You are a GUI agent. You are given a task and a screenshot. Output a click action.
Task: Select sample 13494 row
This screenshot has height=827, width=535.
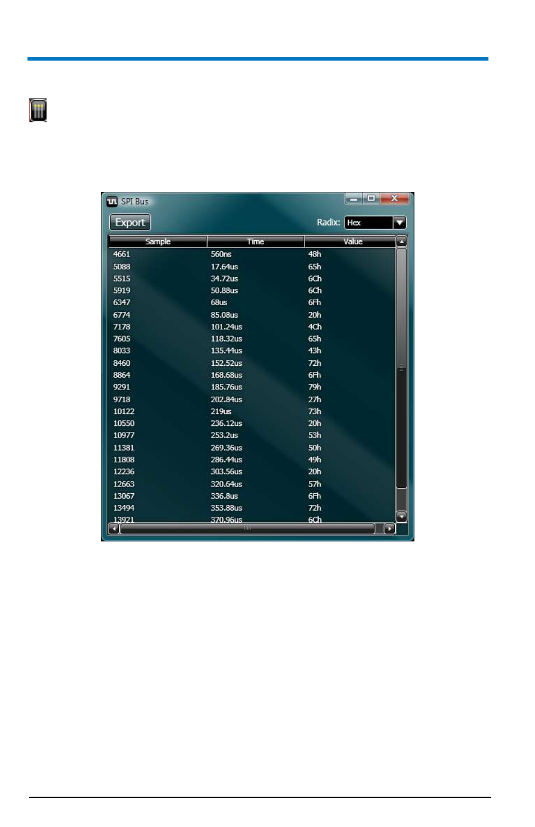[252, 508]
